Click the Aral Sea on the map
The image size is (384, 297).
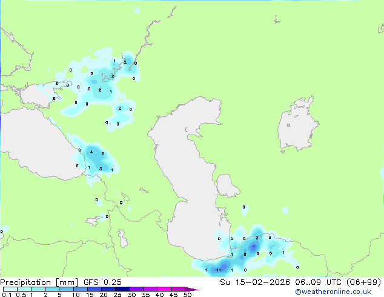(x=298, y=127)
